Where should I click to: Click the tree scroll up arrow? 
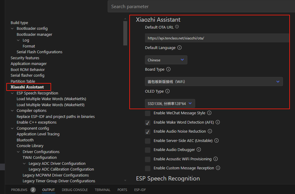pyautogui.click(x=125, y=19)
